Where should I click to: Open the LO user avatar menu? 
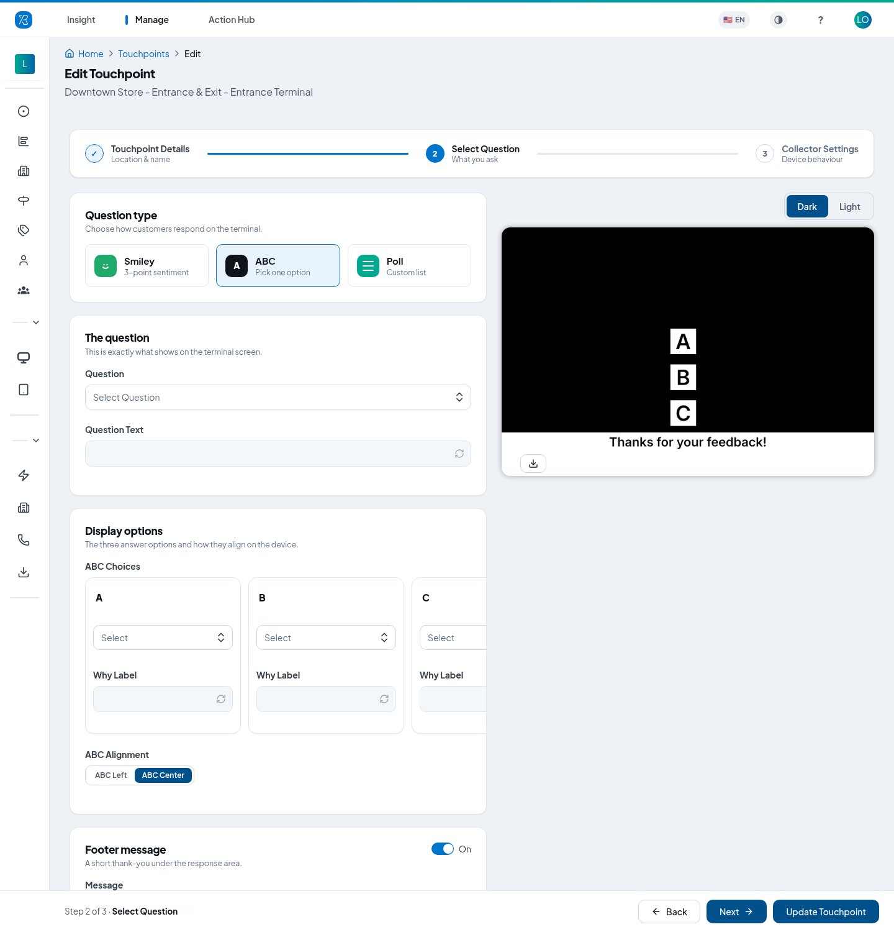(863, 20)
